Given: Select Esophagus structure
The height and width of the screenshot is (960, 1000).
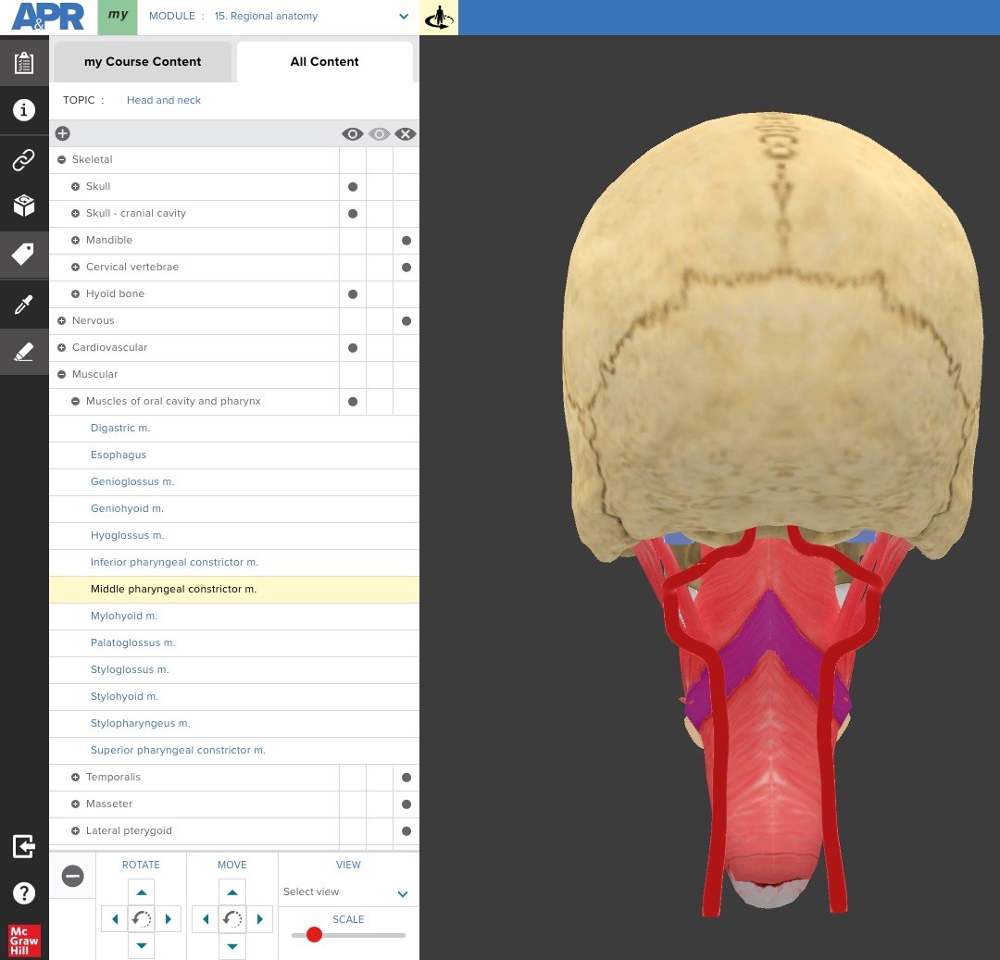Looking at the screenshot, I should click(x=118, y=455).
